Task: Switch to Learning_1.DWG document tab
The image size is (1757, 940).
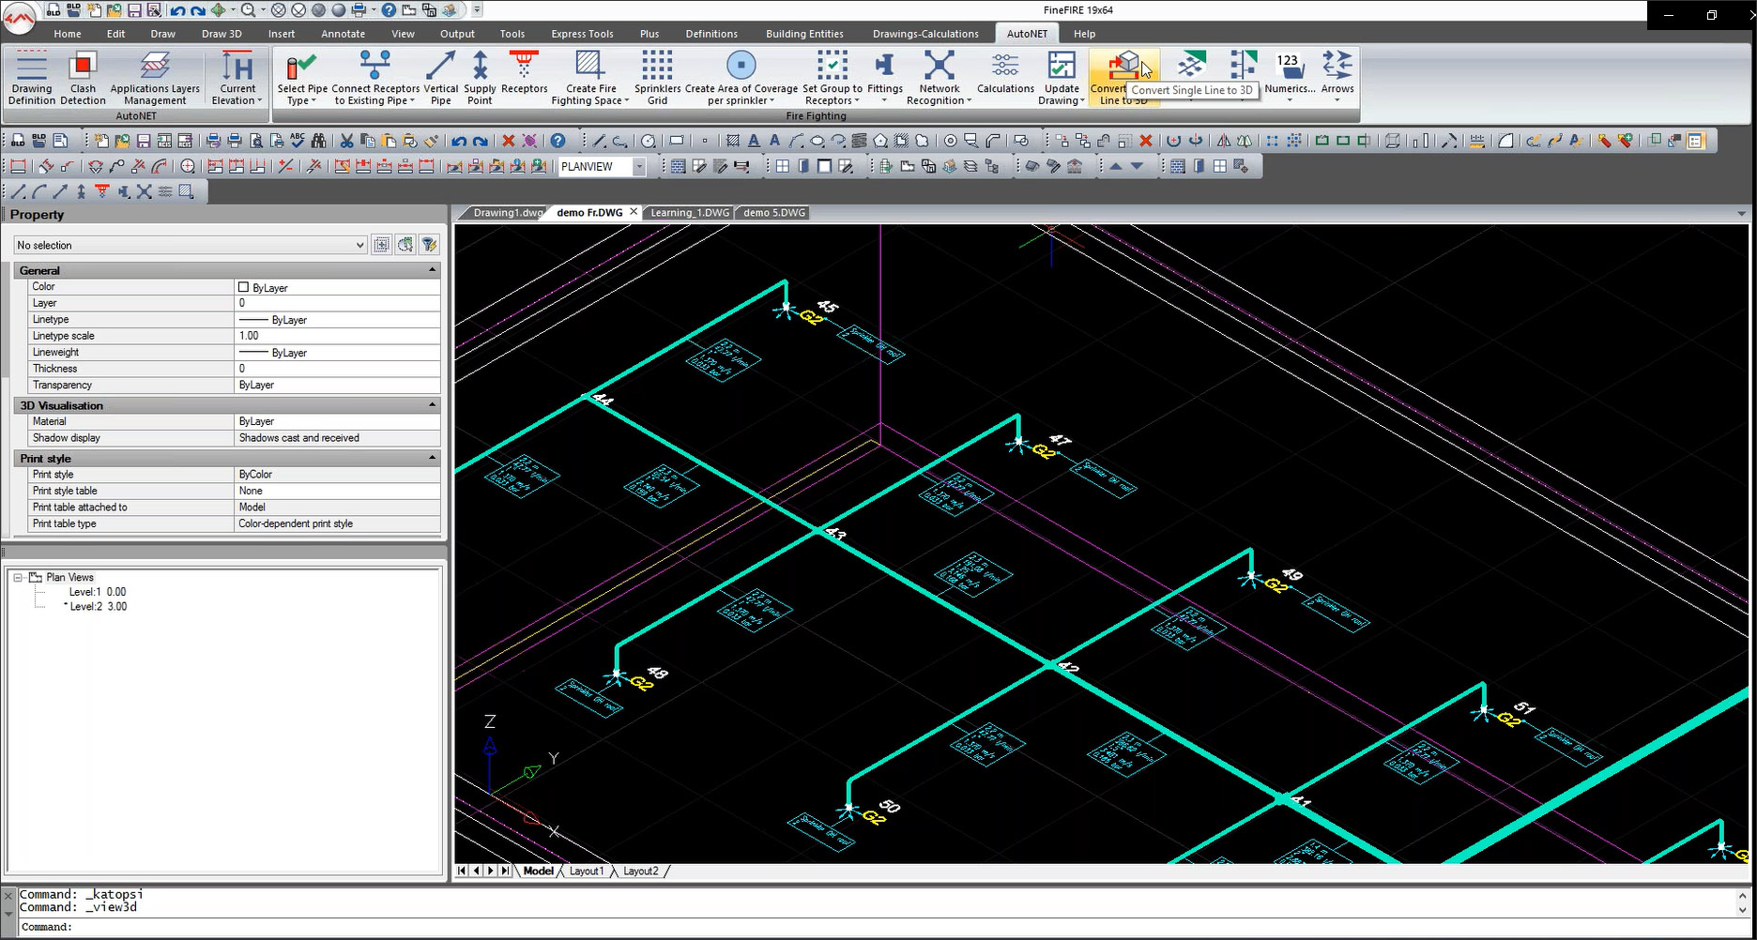Action: coord(690,213)
